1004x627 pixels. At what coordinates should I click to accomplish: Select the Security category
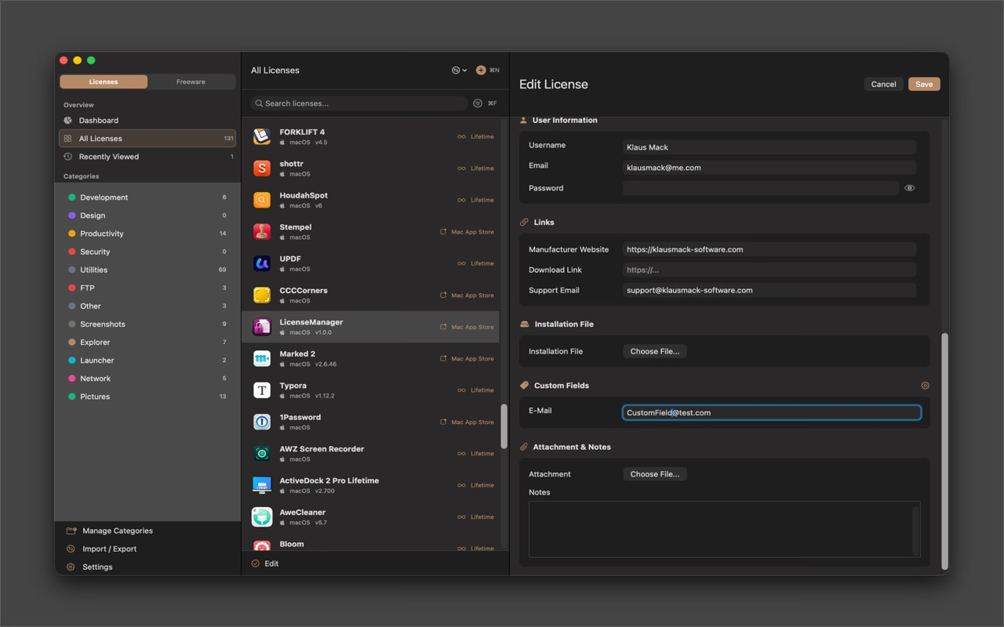click(x=147, y=252)
